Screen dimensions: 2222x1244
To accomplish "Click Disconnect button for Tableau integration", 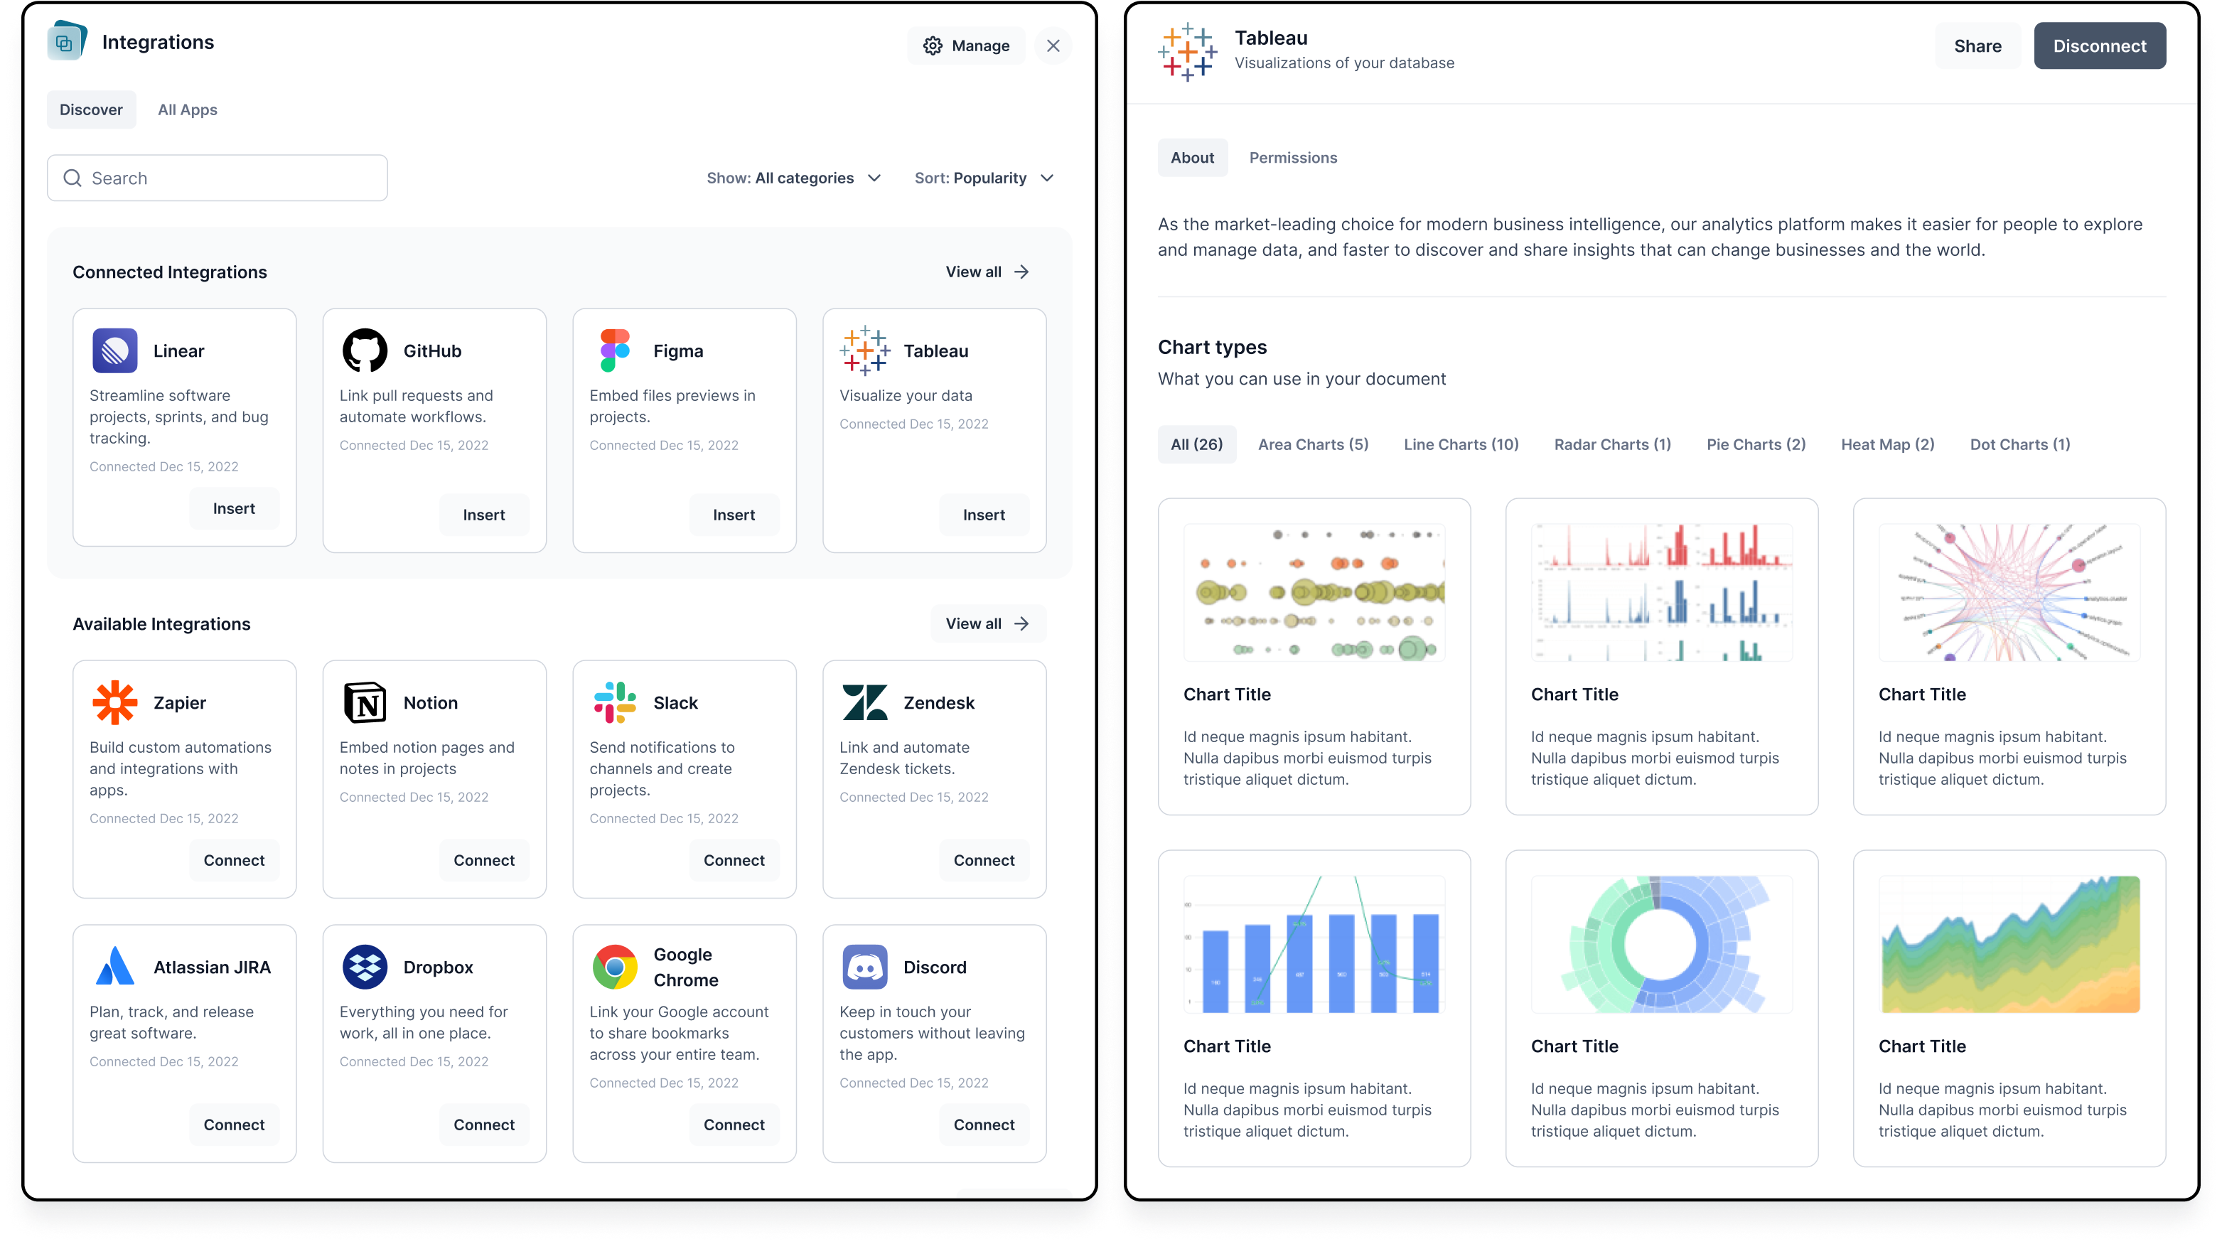I will click(2097, 45).
